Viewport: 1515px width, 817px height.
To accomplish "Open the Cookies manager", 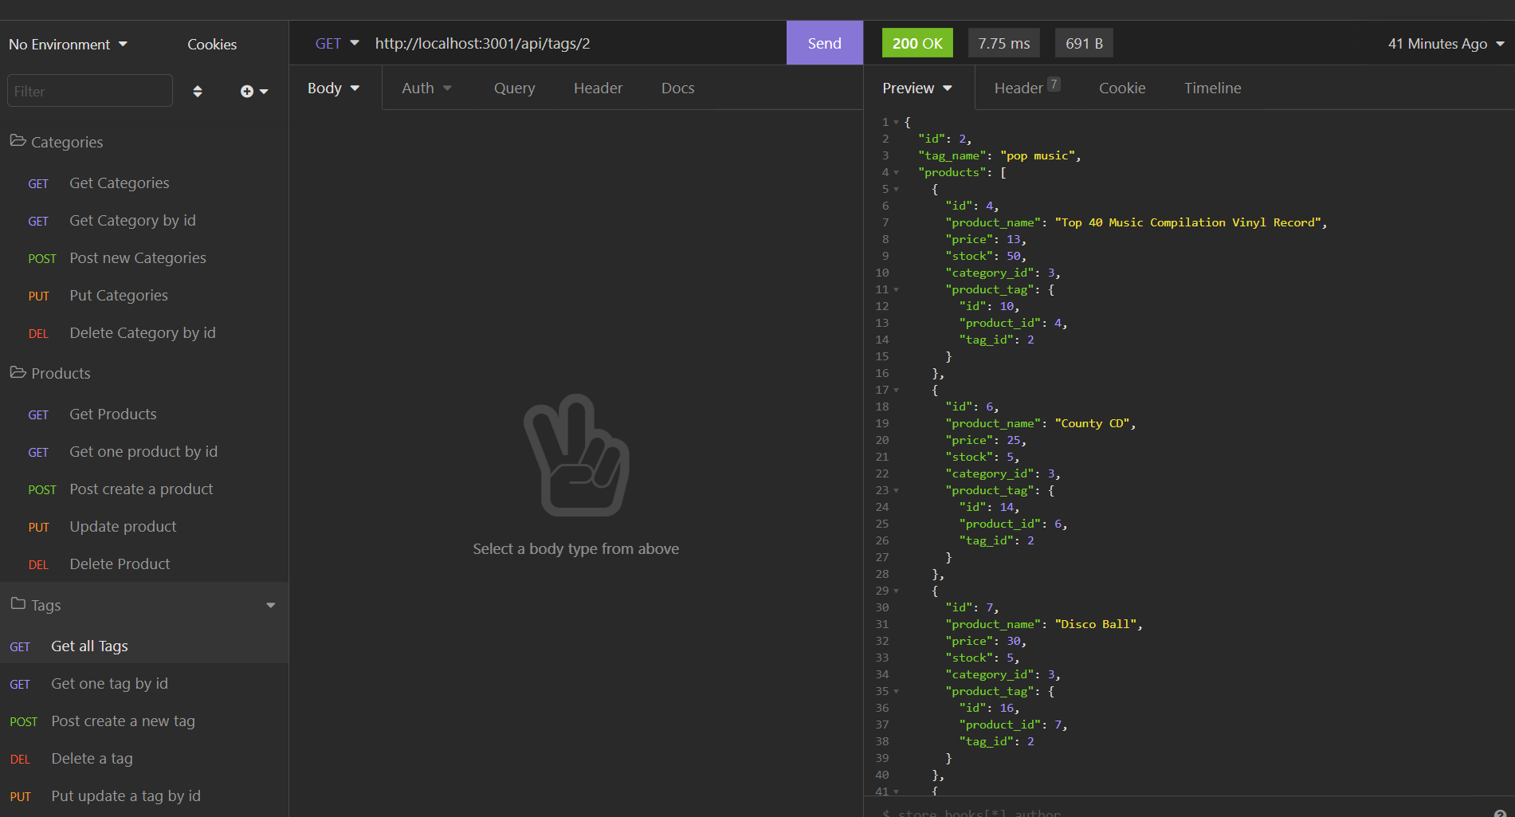I will (212, 44).
